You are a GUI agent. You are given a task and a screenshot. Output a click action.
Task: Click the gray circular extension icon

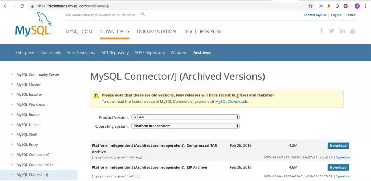[337, 6]
